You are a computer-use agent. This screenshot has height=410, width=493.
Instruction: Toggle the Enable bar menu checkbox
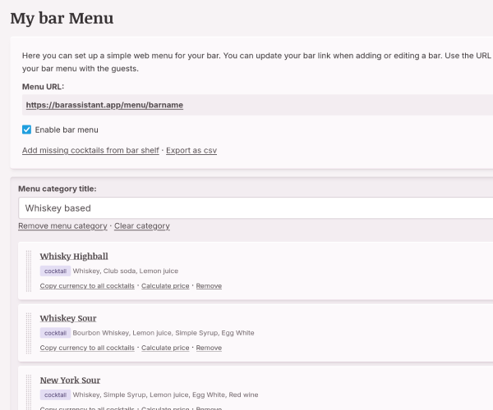coord(27,130)
